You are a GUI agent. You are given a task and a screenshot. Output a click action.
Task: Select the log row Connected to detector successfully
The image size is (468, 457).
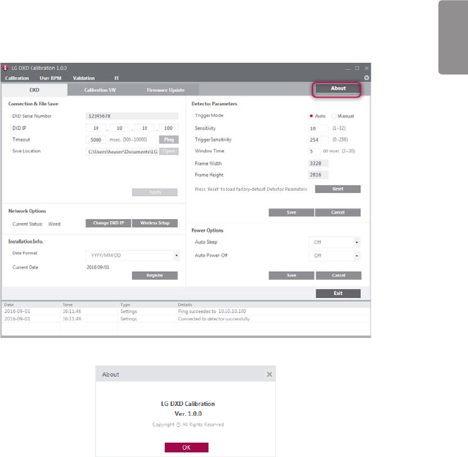point(186,319)
